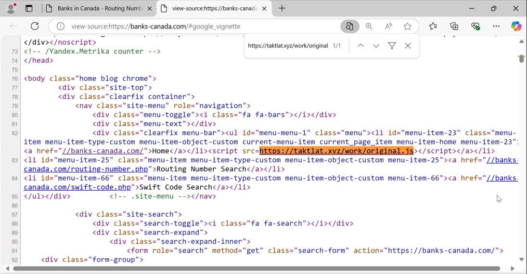The width and height of the screenshot is (527, 274).
Task: Click the nav class="site-menu" line
Action: (163, 106)
